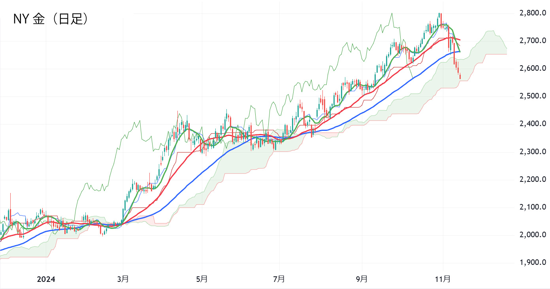Click the 2,600.0 price level label
Screen dimensions: 550x289
click(533, 68)
